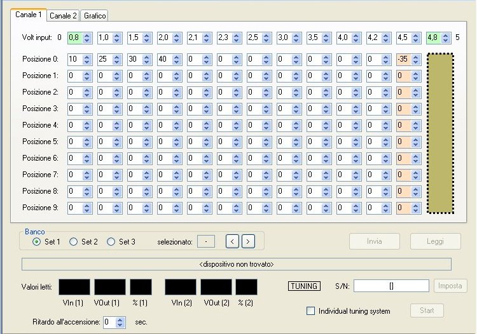Click the VIn (1) black readout box
The image size is (477, 334).
pyautogui.click(x=74, y=287)
